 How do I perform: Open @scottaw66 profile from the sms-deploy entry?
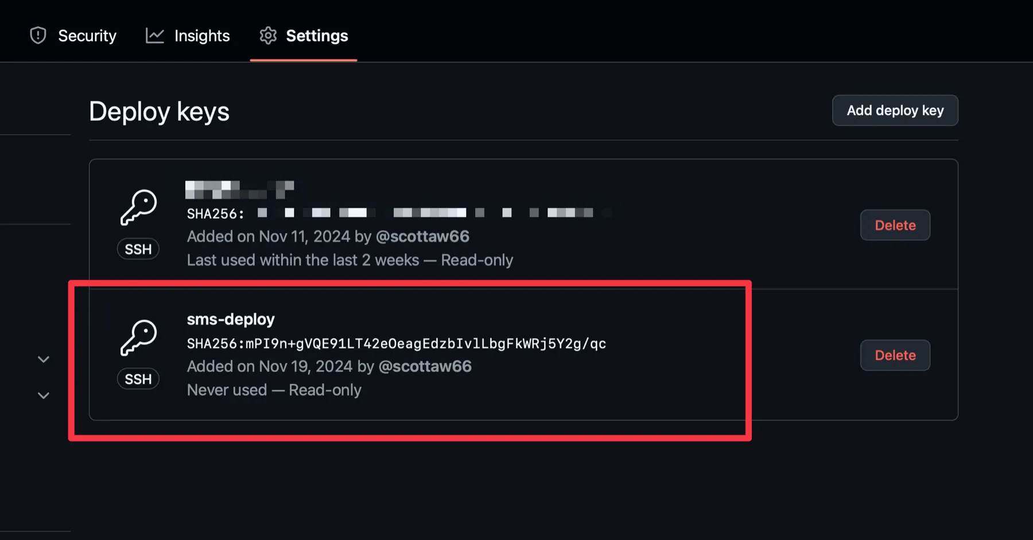[x=426, y=366]
